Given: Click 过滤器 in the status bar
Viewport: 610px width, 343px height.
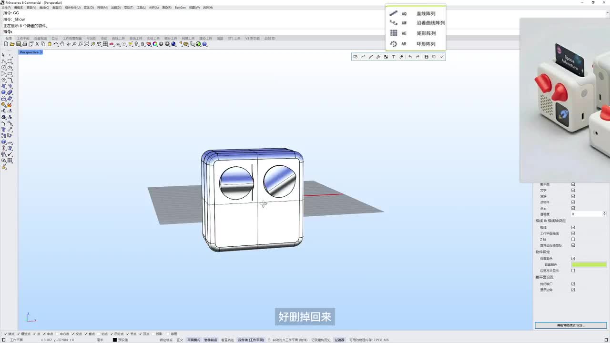Looking at the screenshot, I should tap(339, 340).
